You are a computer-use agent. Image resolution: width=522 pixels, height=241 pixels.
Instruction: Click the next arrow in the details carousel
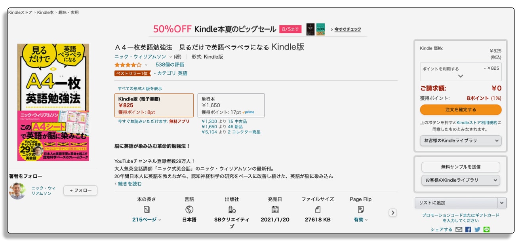tap(392, 213)
